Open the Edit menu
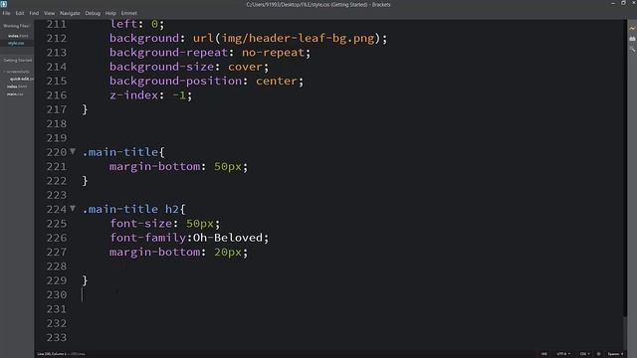 tap(20, 13)
